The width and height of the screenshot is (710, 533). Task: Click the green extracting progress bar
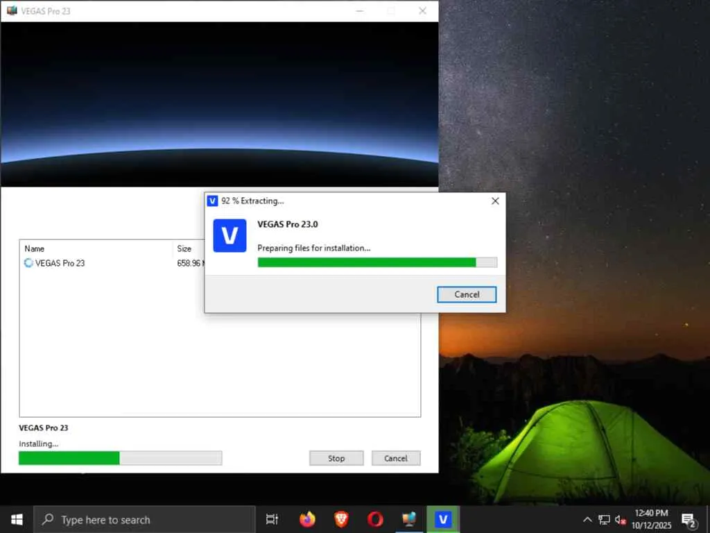pos(377,262)
